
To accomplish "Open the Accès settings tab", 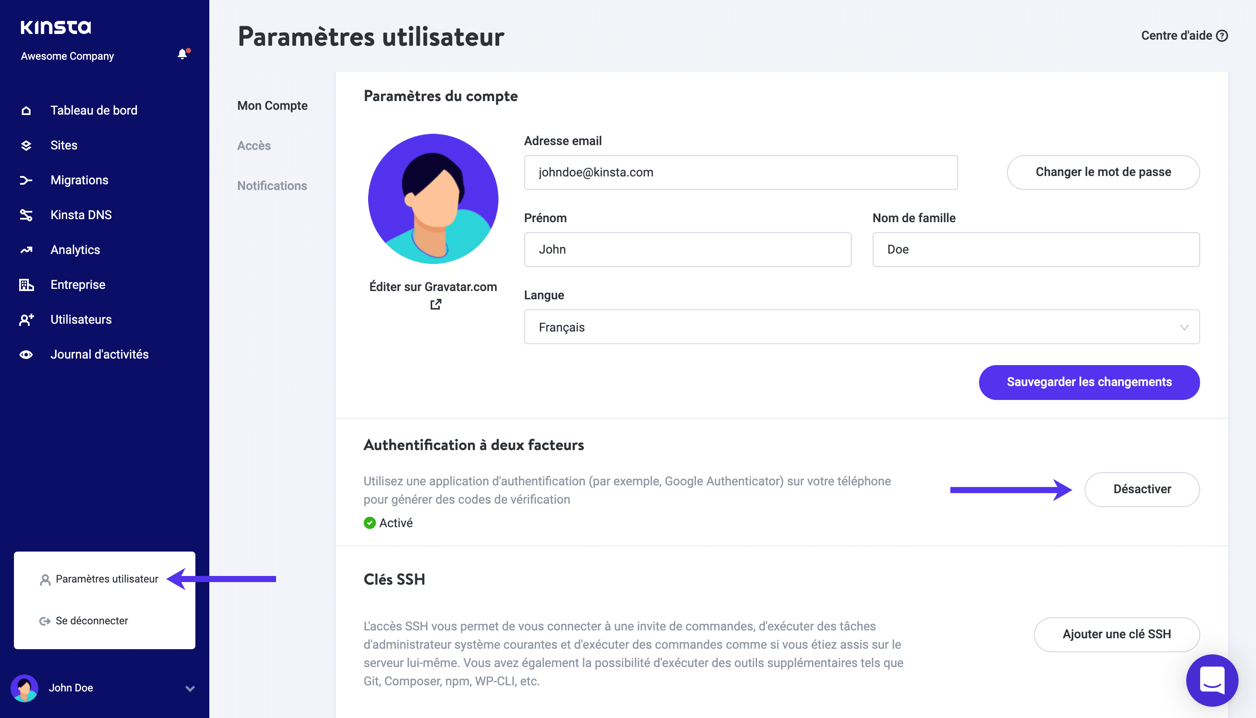I will (255, 145).
